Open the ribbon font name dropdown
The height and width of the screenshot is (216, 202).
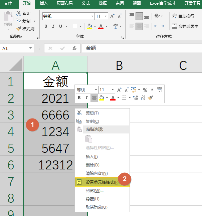point(92,16)
